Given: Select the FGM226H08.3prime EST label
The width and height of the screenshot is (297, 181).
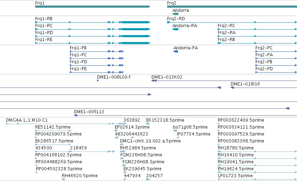Looking at the screenshot, I should pyautogui.click(x=143, y=162).
